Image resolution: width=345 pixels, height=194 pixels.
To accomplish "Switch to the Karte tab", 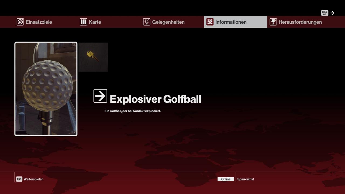I will [x=109, y=22].
